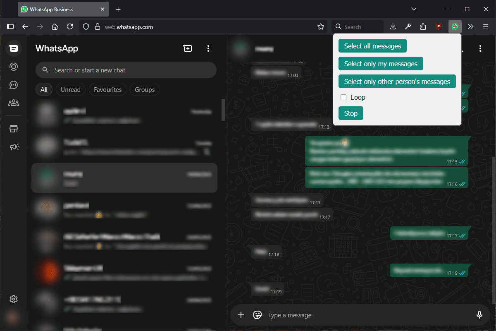Screen dimensions: 496x331
Task: Click the incoming message at 17:13
Action: pyautogui.click(x=292, y=125)
